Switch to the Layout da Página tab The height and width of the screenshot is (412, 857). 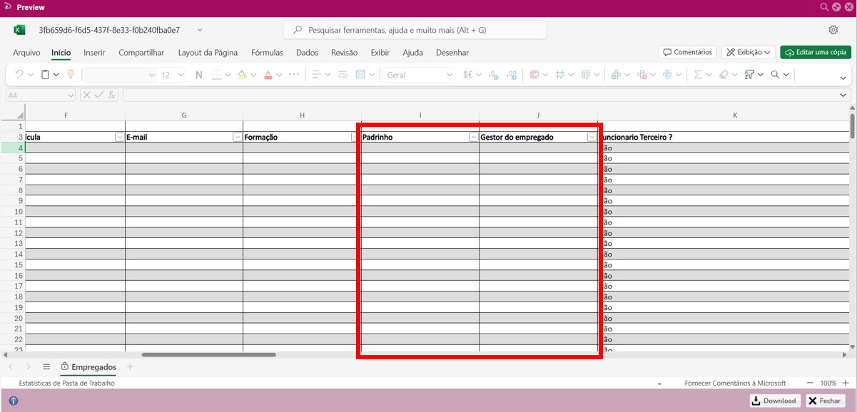[208, 53]
